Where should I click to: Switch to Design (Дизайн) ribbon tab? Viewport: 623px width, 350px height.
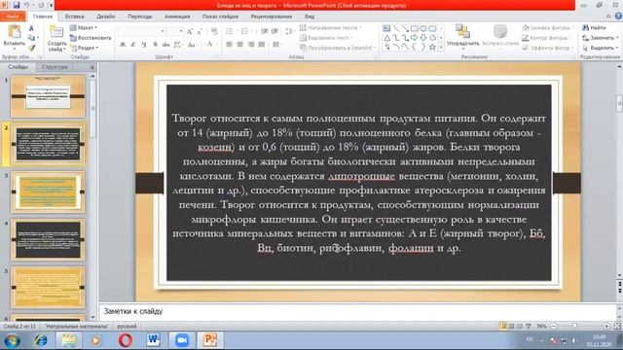[106, 17]
